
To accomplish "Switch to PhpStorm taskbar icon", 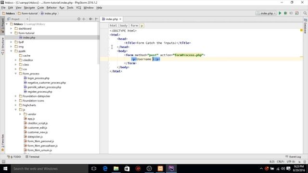I will click(x=171, y=169).
